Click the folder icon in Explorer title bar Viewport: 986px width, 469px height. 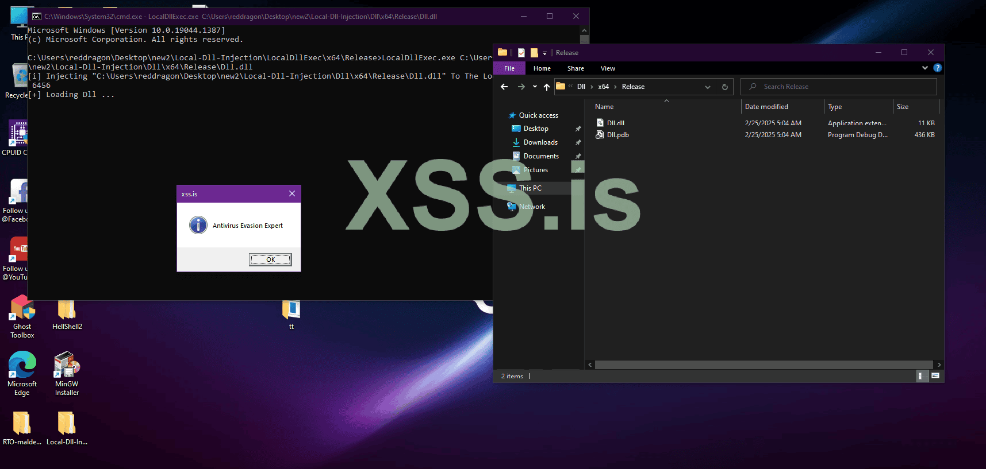click(x=502, y=52)
